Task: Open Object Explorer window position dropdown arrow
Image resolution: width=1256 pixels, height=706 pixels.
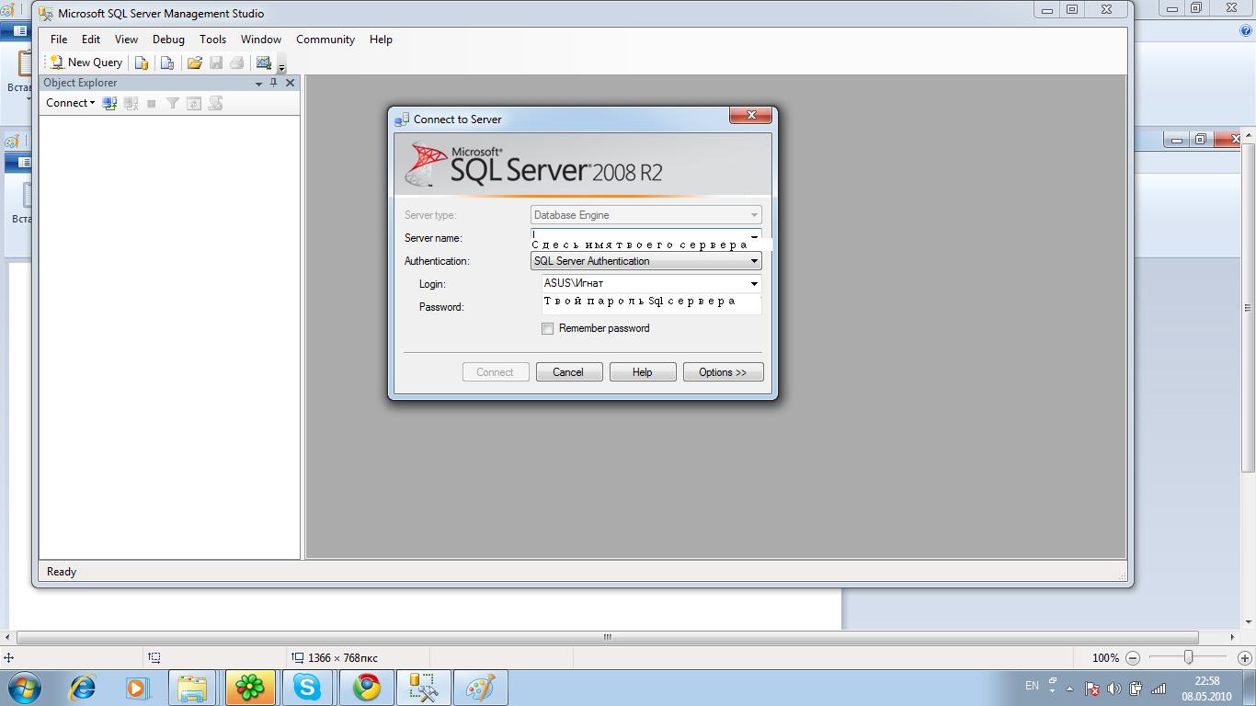Action: coord(258,83)
